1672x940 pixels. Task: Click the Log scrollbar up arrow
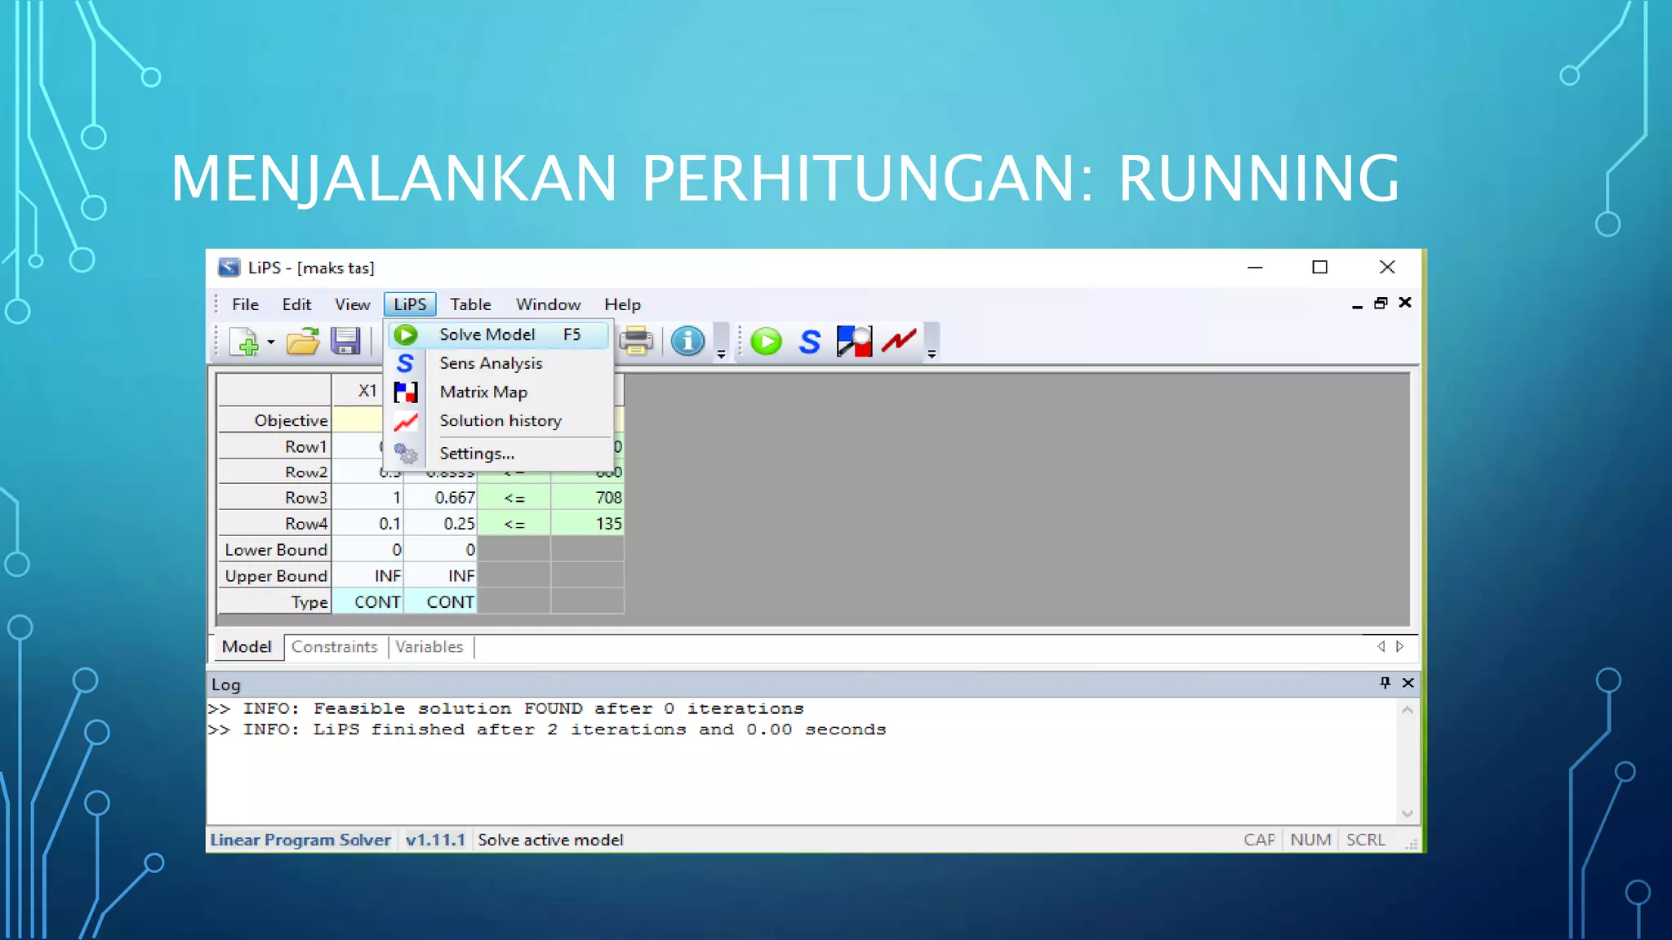coord(1407,710)
